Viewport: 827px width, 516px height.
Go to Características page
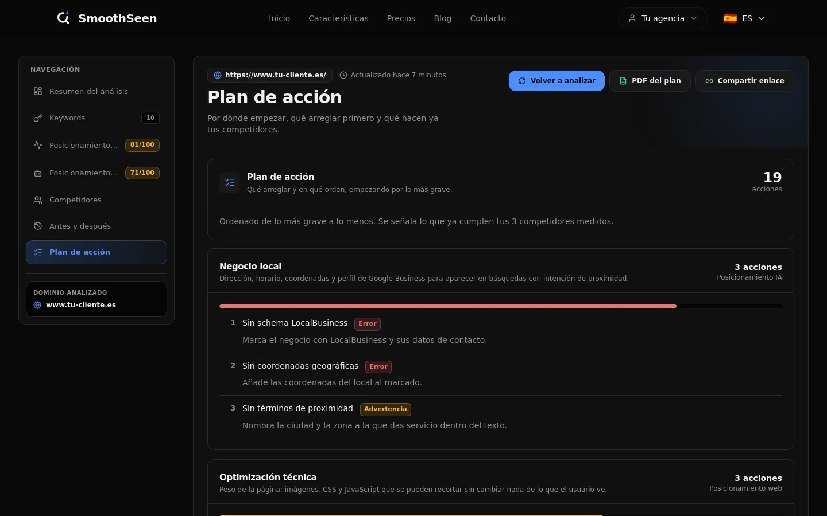click(338, 18)
